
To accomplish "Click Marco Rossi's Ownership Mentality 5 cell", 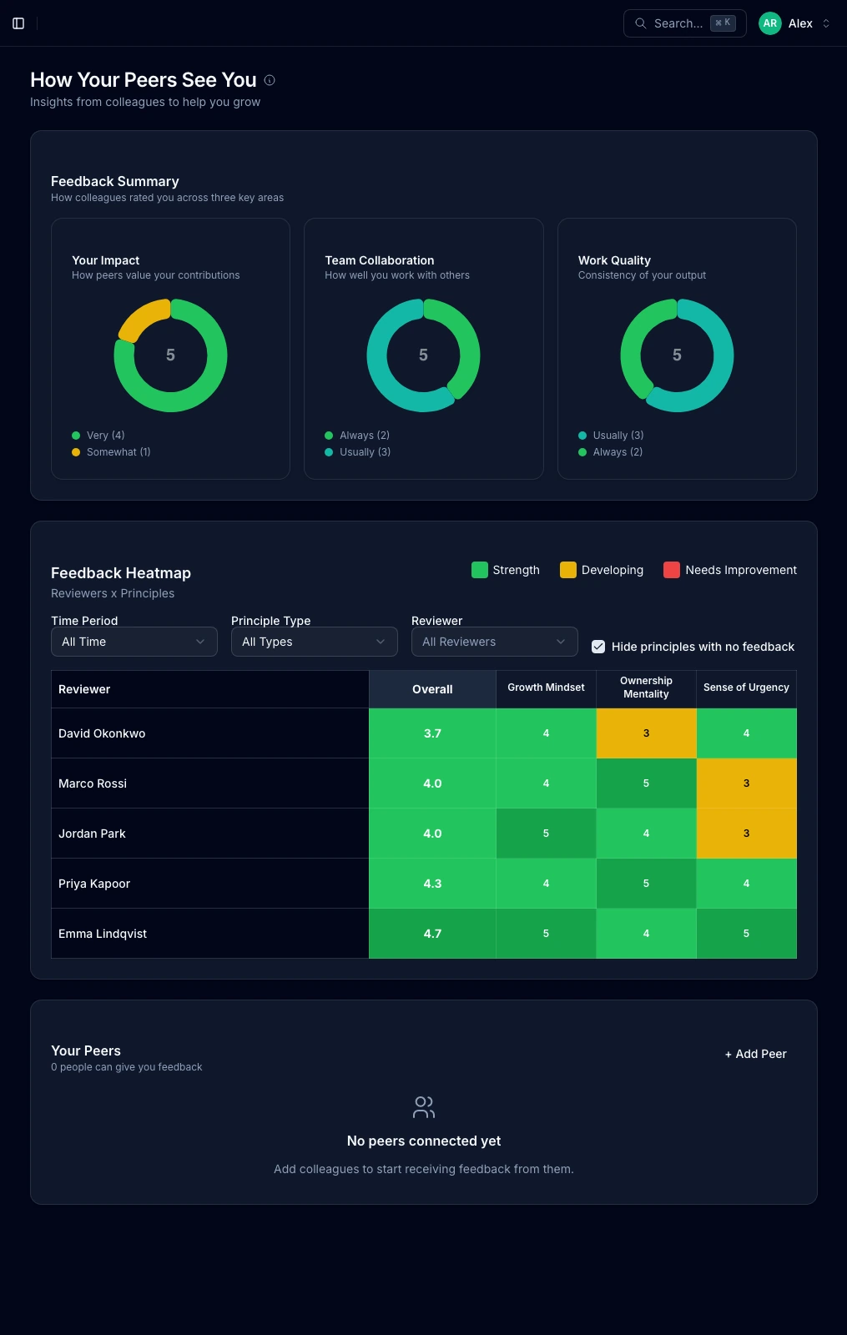I will click(646, 783).
